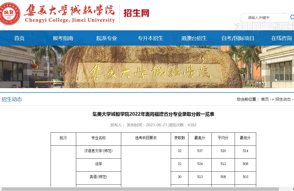
Task: Open the 专升本招生 navigation item
Action: point(150,38)
